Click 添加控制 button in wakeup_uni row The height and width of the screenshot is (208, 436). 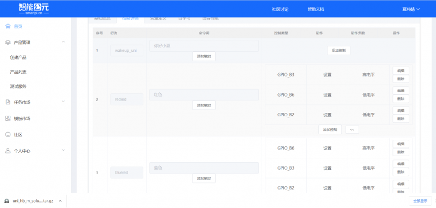[x=338, y=50]
